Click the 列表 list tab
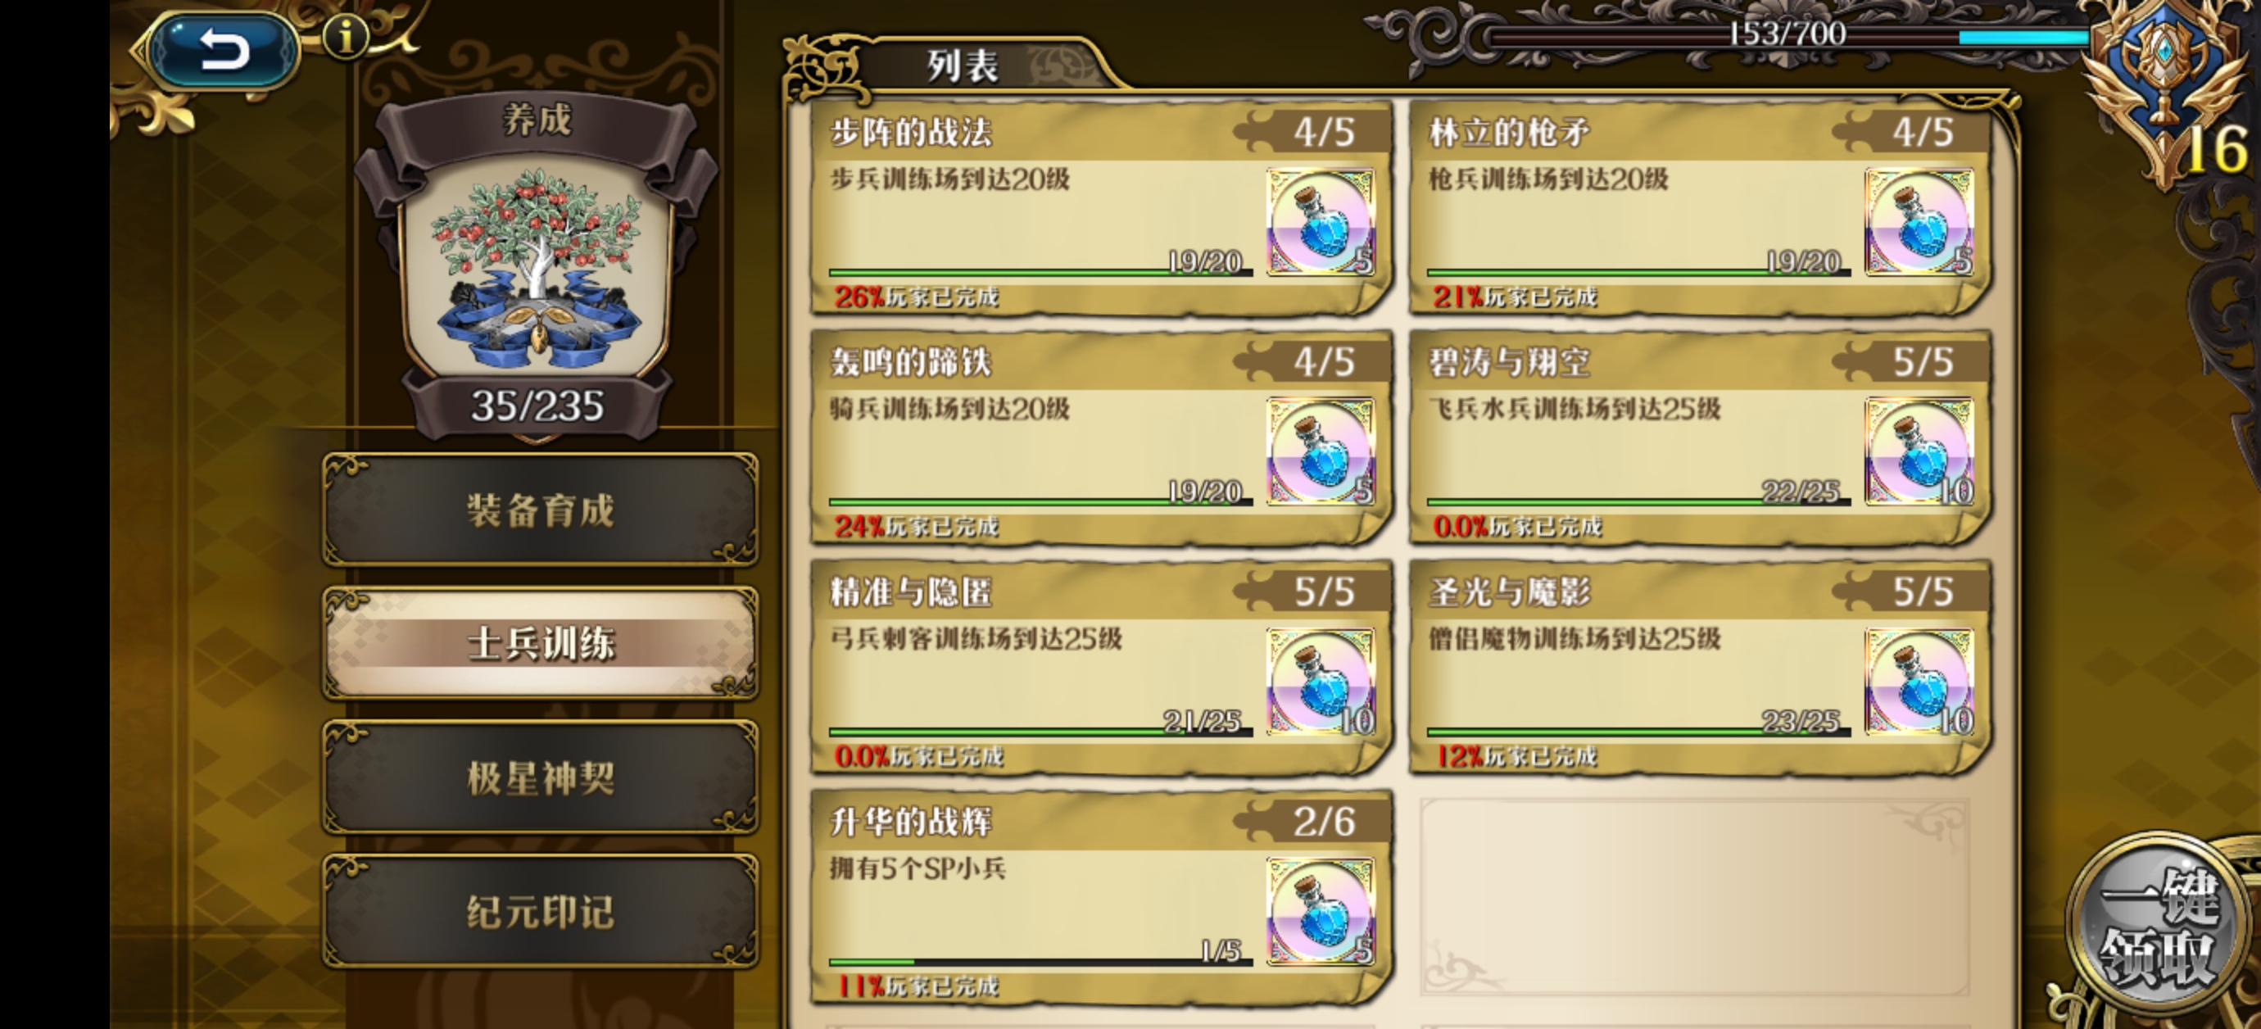This screenshot has width=2261, height=1029. pos(962,65)
